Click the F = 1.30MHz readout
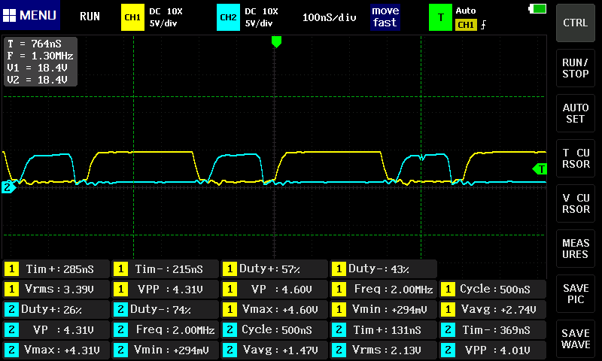Image resolution: width=602 pixels, height=361 pixels. point(40,56)
